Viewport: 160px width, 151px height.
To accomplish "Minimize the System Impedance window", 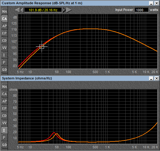I will pyautogui.click(x=151, y=79).
